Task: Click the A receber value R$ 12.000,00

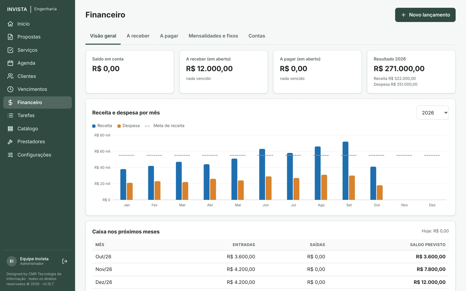Action: click(209, 69)
